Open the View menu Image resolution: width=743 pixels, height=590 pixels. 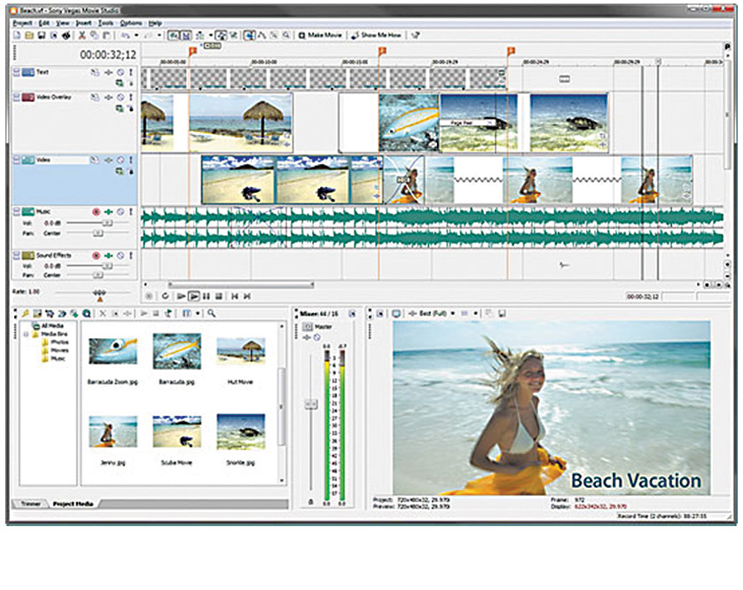tap(63, 23)
